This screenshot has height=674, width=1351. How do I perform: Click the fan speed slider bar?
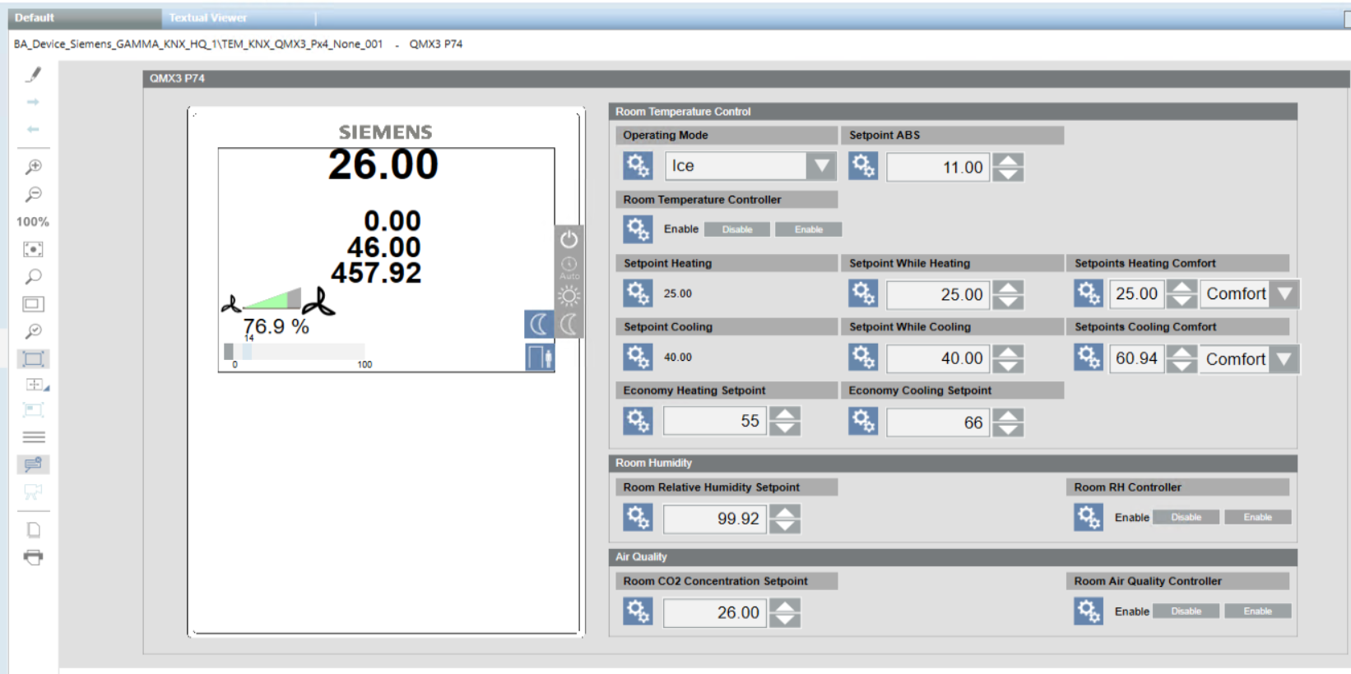(295, 352)
